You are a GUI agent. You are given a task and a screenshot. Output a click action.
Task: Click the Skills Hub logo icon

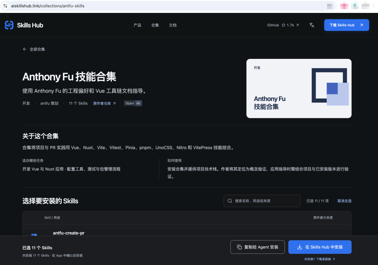pyautogui.click(x=9, y=25)
